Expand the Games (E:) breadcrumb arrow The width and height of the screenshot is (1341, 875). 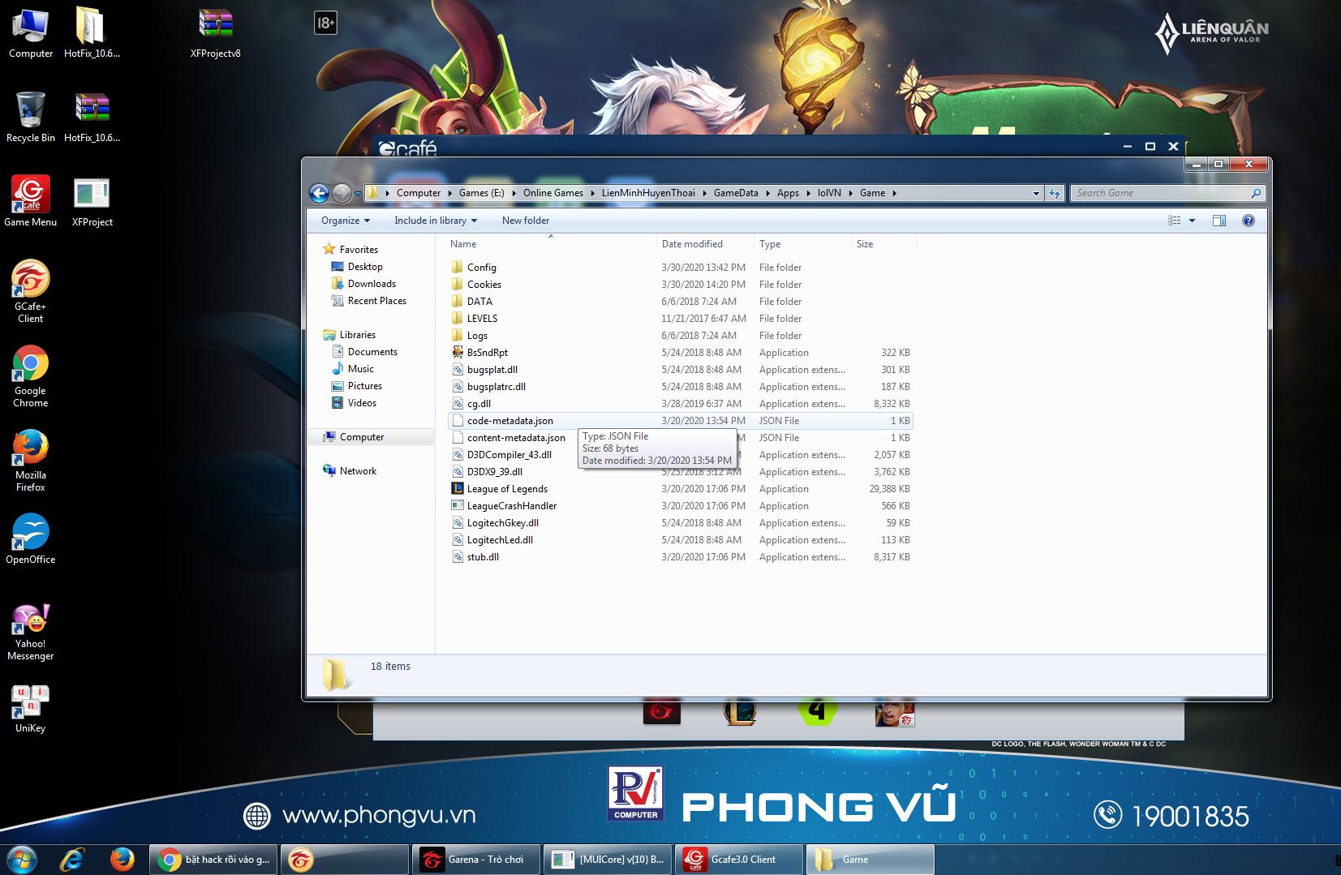[513, 193]
